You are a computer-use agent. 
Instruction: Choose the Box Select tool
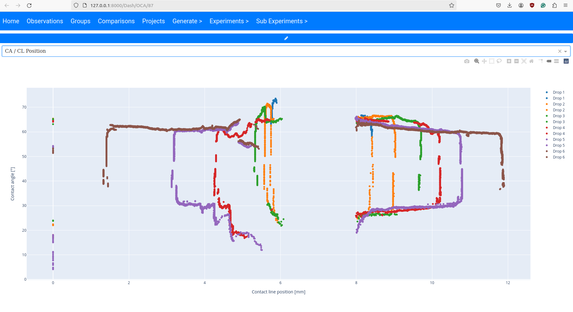pyautogui.click(x=492, y=61)
